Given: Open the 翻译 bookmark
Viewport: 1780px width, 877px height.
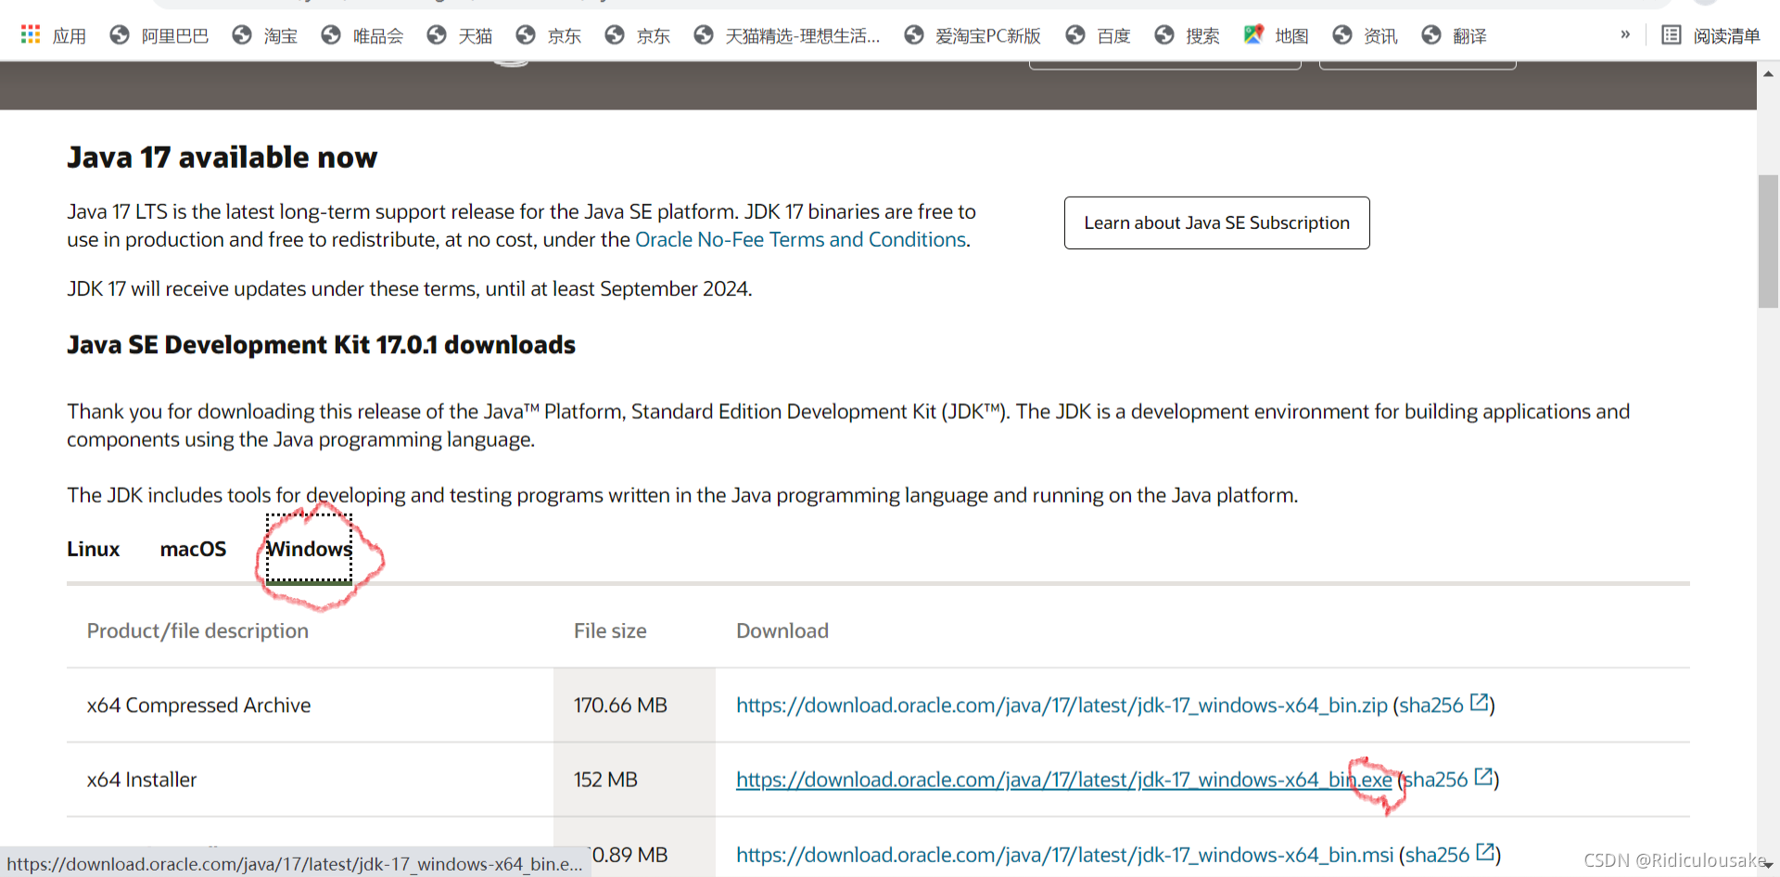Looking at the screenshot, I should click(x=1455, y=35).
